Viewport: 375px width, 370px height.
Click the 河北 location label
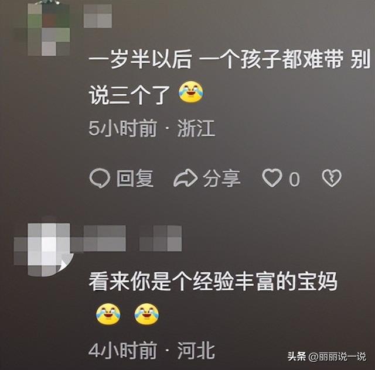click(196, 351)
